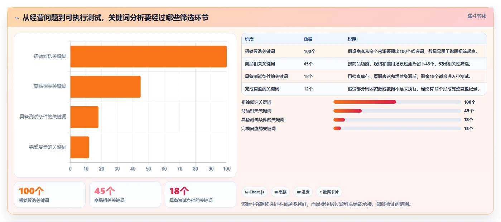501x222 pixels.
Task: Open the 45个 商品相关关键词 data card
Action: coord(125,194)
